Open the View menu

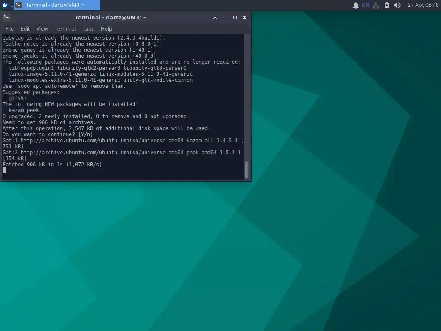[42, 29]
